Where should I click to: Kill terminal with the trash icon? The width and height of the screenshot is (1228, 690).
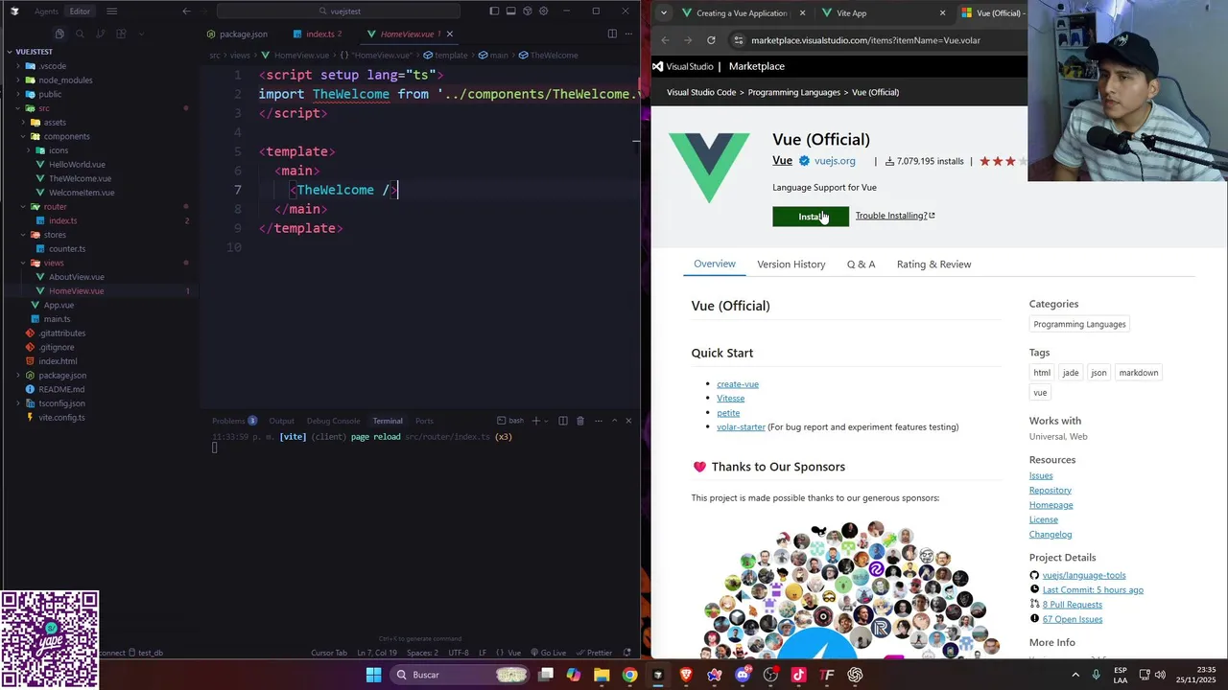(x=579, y=421)
